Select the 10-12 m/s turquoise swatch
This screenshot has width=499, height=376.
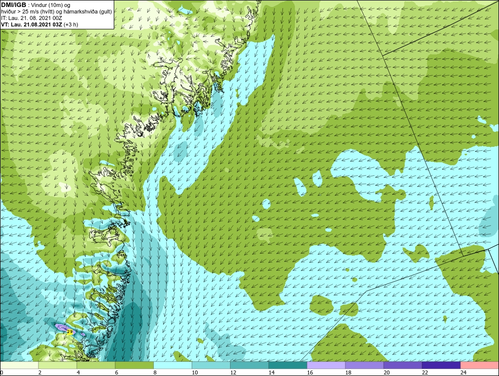[211, 365]
